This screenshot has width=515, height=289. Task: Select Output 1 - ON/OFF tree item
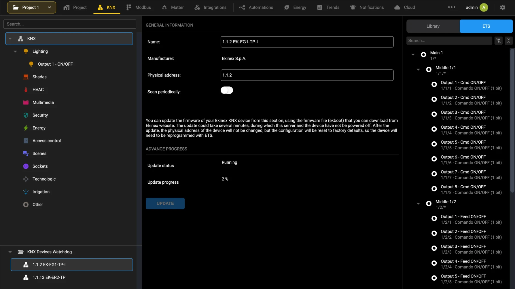coord(55,64)
